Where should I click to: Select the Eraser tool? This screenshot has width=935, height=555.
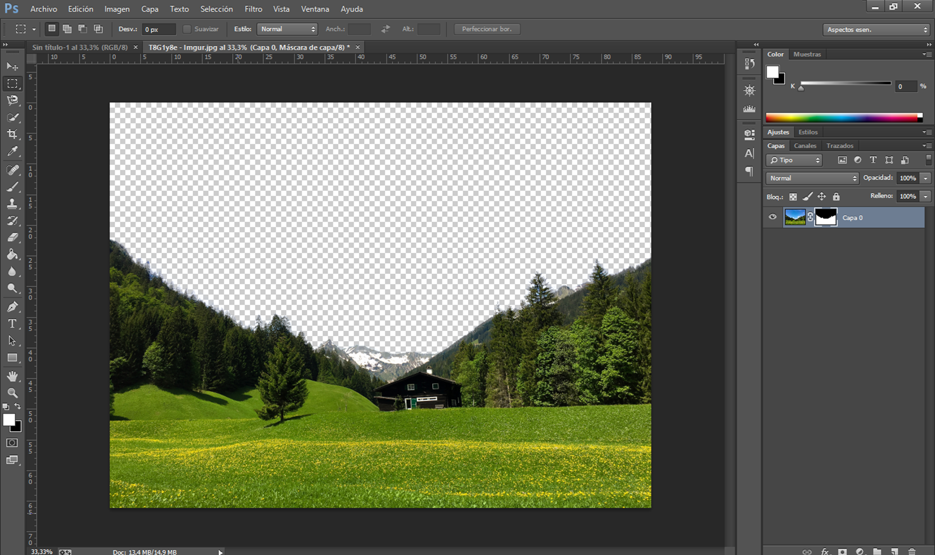[x=12, y=237]
